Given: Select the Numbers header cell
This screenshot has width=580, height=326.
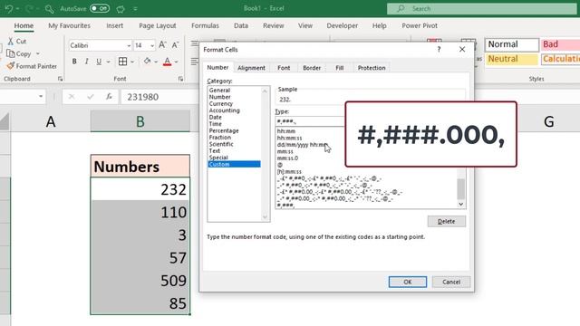Looking at the screenshot, I should coord(140,166).
